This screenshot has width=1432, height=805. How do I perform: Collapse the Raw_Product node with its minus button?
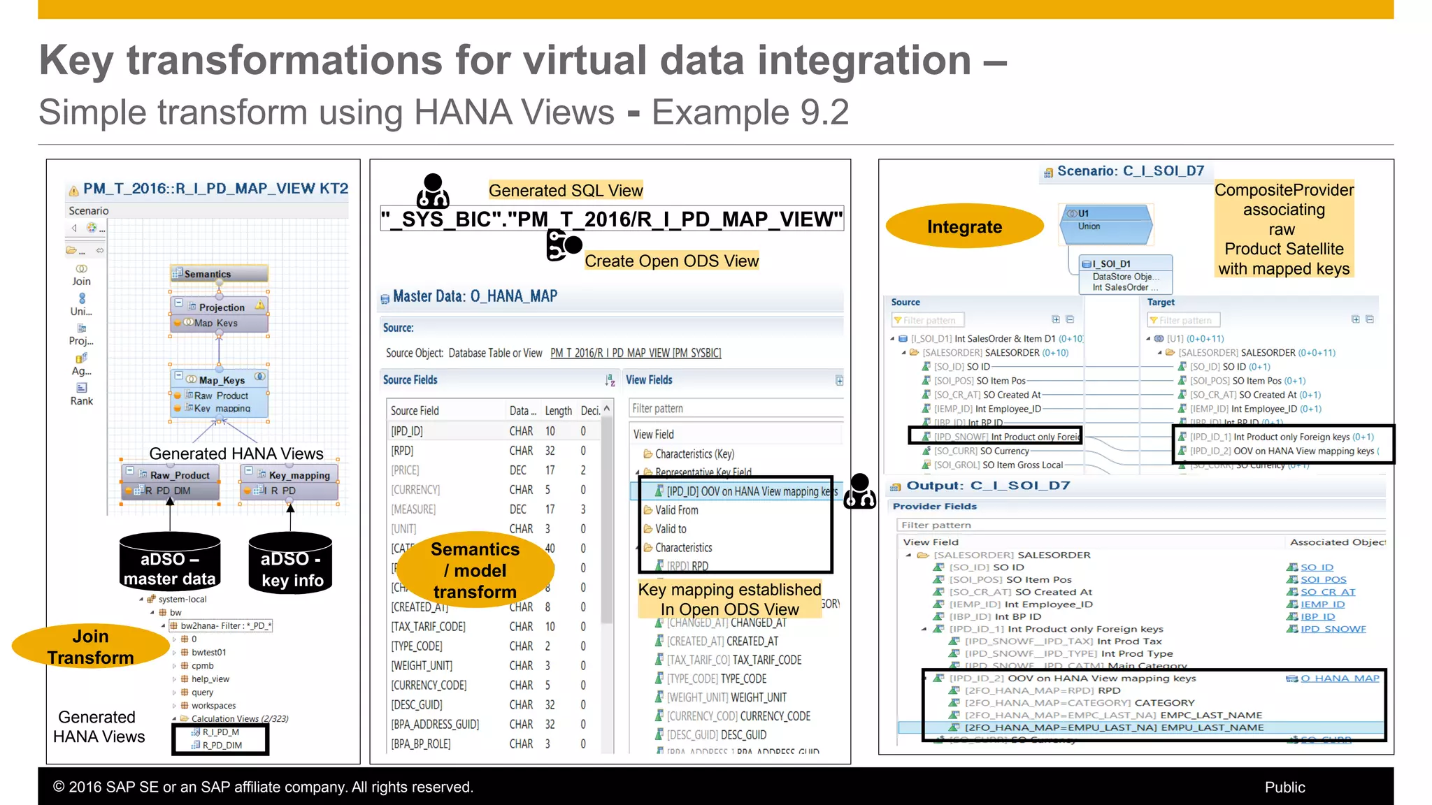pos(131,471)
